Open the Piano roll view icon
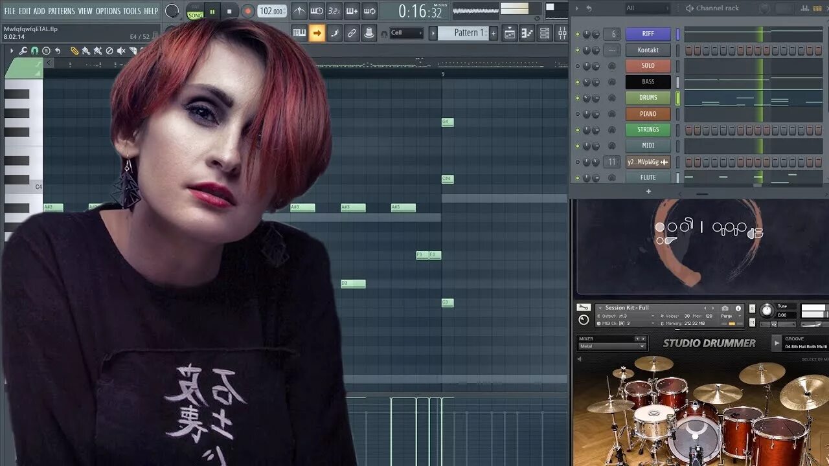This screenshot has width=829, height=466. click(x=527, y=33)
